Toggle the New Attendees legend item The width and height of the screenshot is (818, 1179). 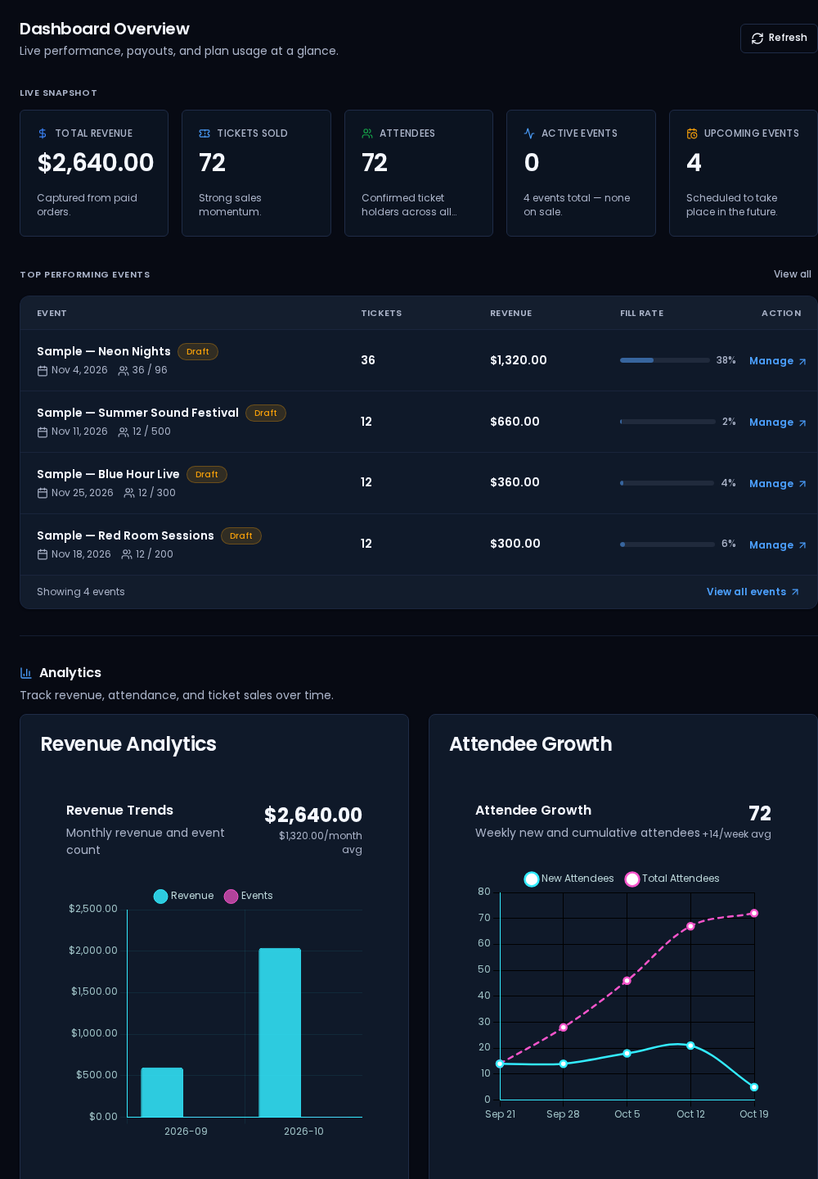tap(569, 879)
